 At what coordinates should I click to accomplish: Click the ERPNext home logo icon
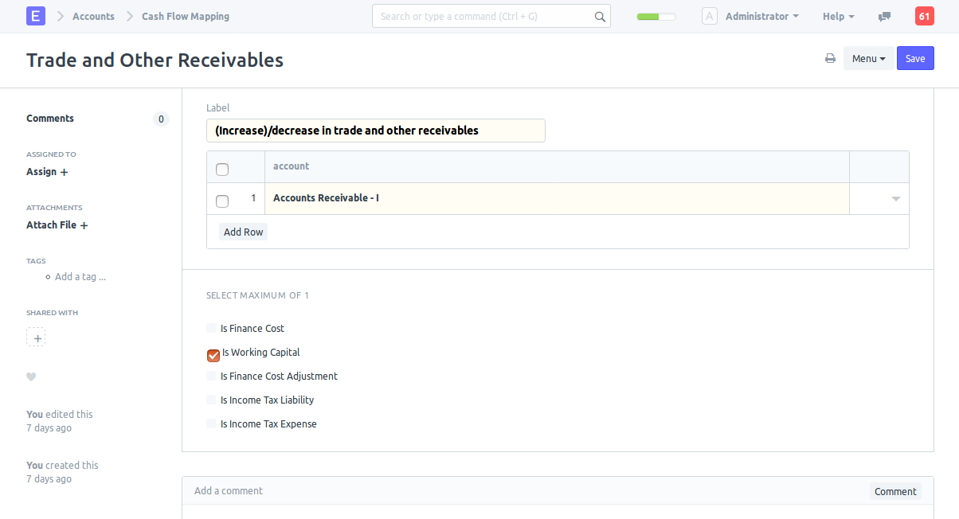pos(36,16)
